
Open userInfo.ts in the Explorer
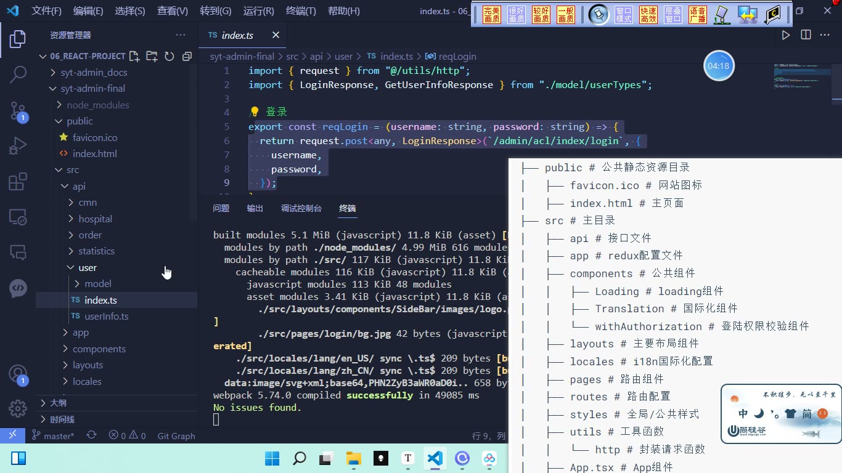107,316
